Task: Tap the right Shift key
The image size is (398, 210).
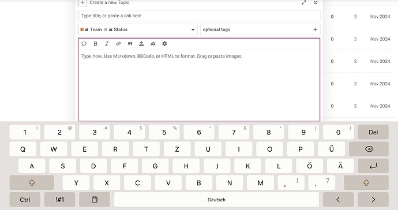Action: (366, 182)
